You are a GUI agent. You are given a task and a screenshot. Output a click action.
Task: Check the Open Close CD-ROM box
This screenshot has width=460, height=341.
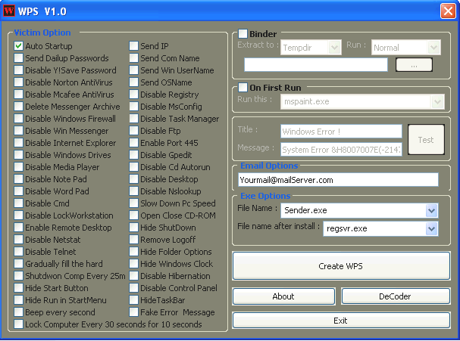pos(133,215)
